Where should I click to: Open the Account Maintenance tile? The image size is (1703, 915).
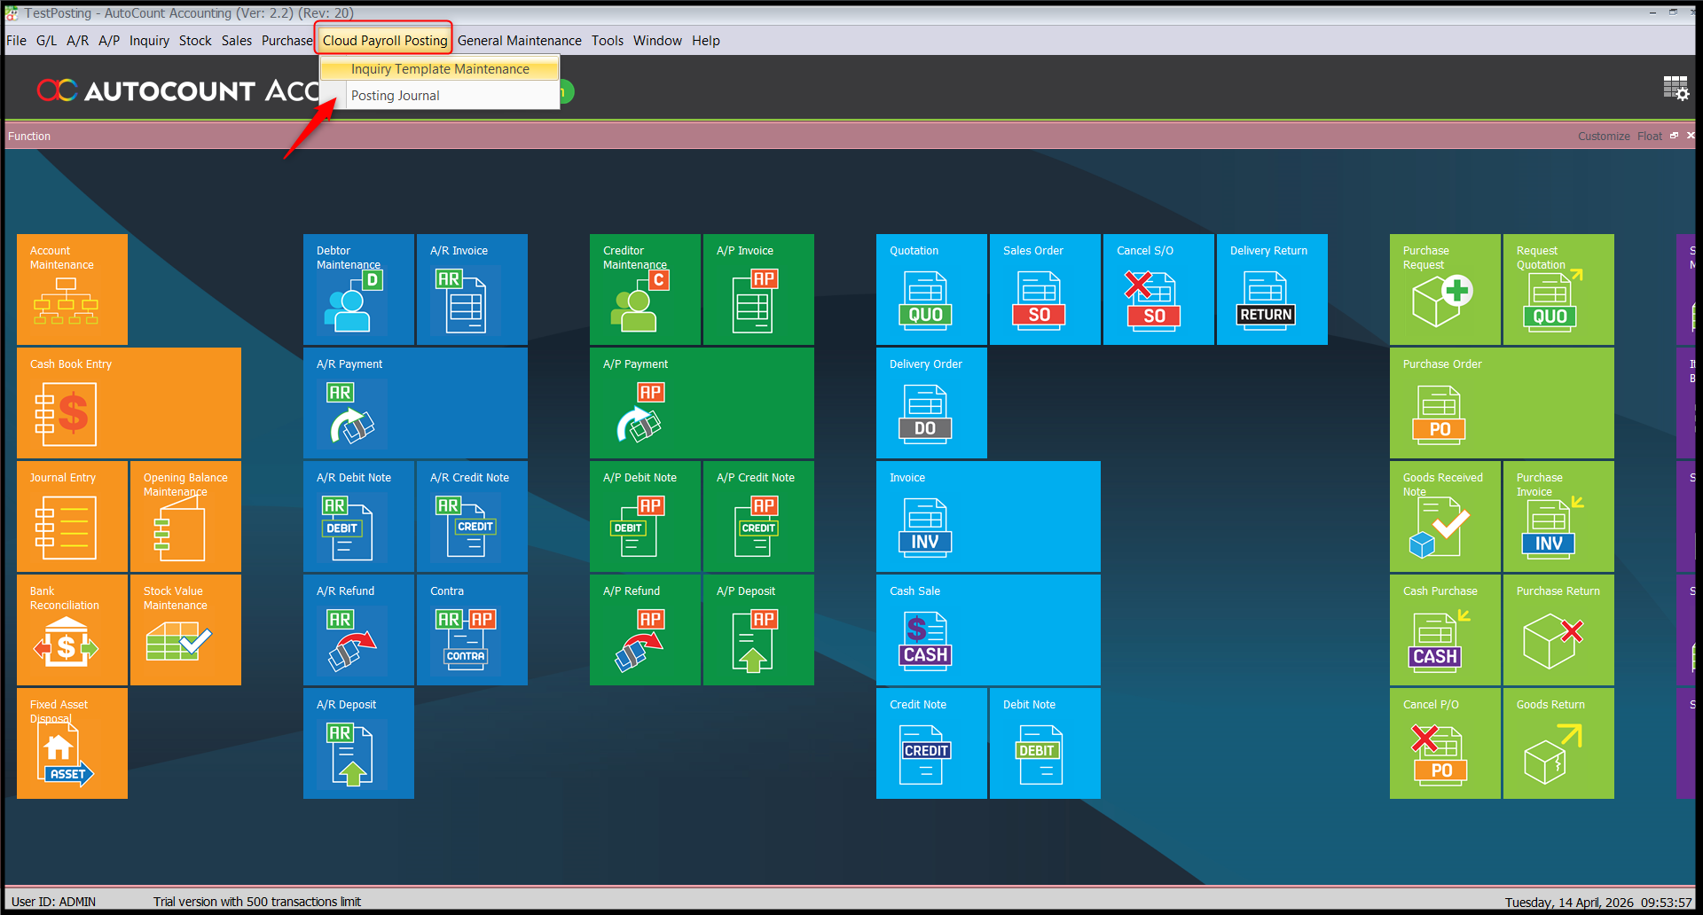tap(72, 289)
